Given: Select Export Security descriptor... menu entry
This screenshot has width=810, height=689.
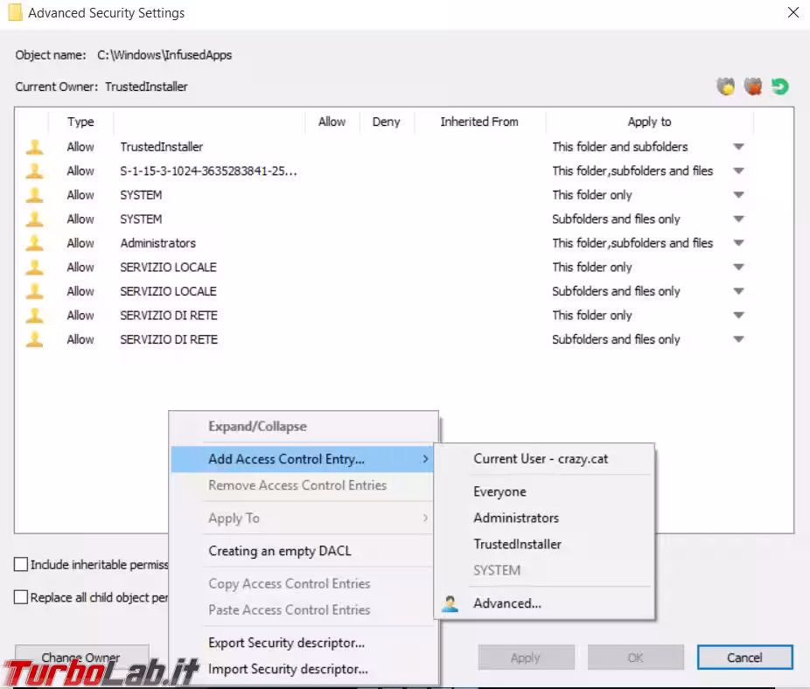Looking at the screenshot, I should [x=286, y=643].
